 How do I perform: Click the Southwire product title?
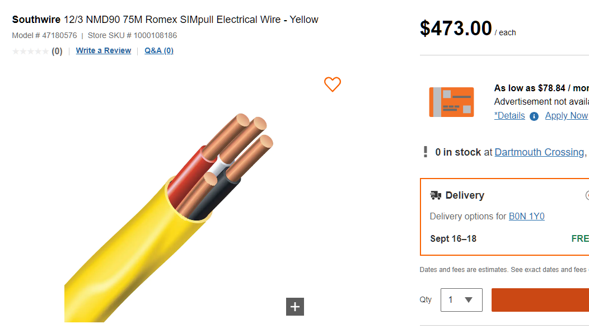pos(165,20)
